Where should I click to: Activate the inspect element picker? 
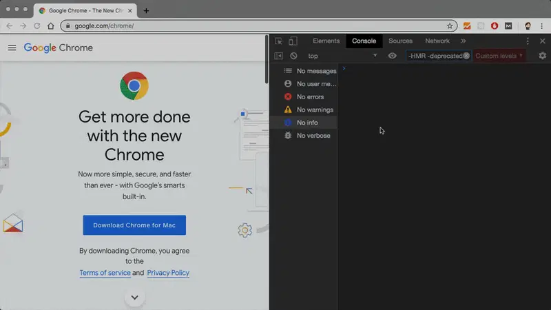click(278, 41)
